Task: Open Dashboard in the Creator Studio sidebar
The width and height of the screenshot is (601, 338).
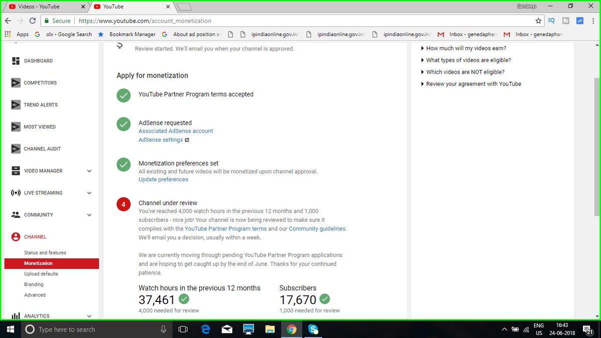Action: tap(38, 61)
